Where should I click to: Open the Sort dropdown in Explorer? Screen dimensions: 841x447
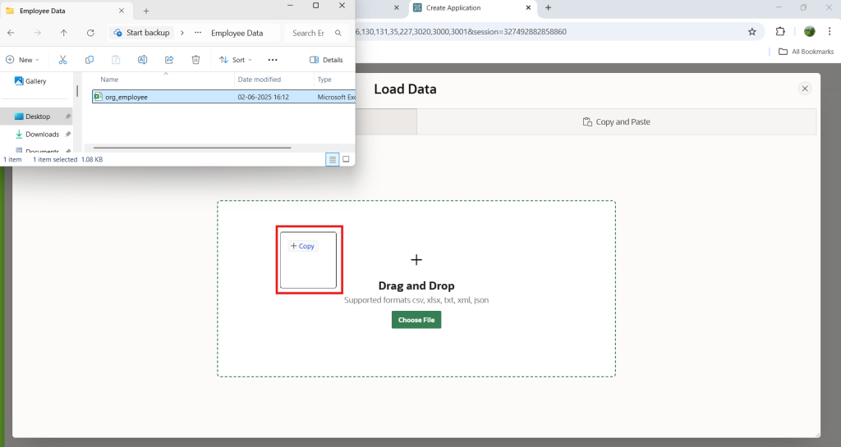click(x=236, y=60)
